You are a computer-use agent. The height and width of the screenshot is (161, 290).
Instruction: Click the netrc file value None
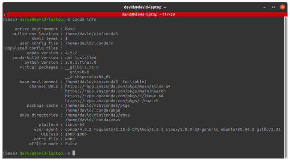[x=70, y=139]
